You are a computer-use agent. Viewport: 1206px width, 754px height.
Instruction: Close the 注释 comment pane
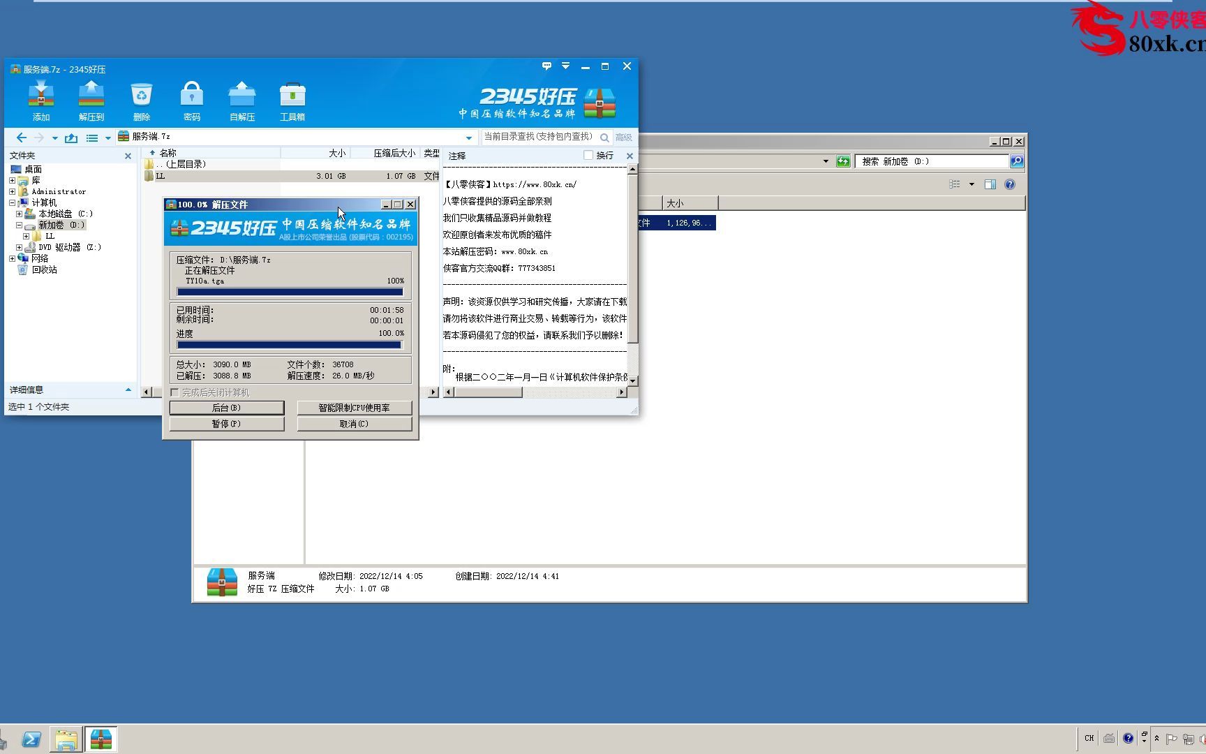[630, 156]
